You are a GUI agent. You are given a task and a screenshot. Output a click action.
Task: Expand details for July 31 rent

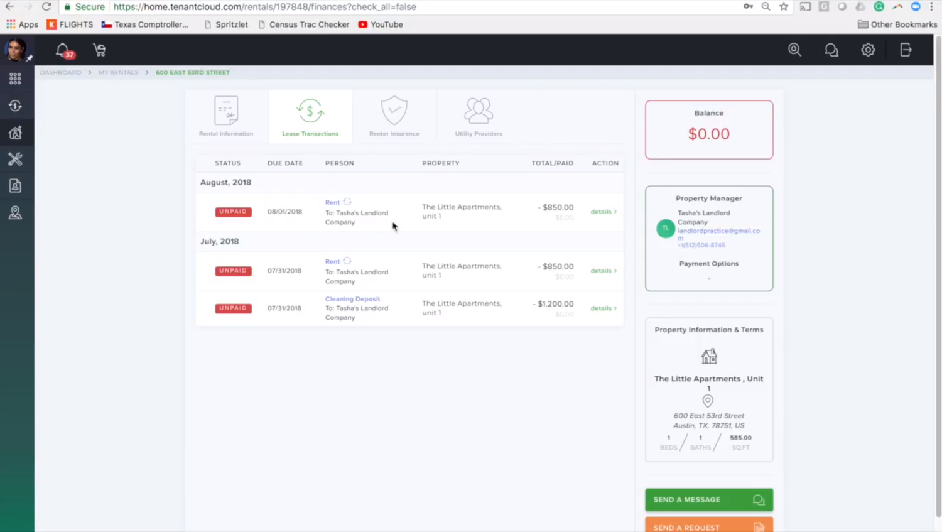(603, 271)
